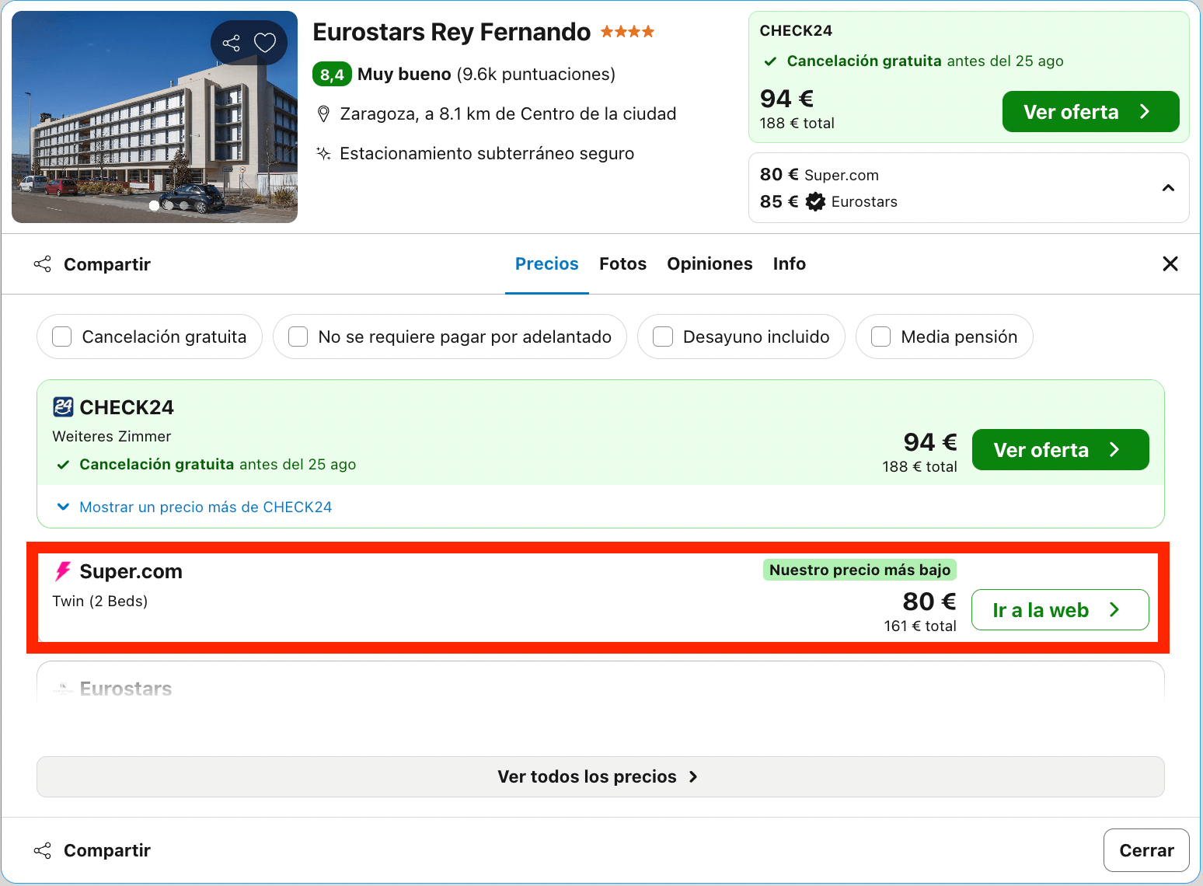Click the 8,4 rating score badge

pyautogui.click(x=332, y=74)
